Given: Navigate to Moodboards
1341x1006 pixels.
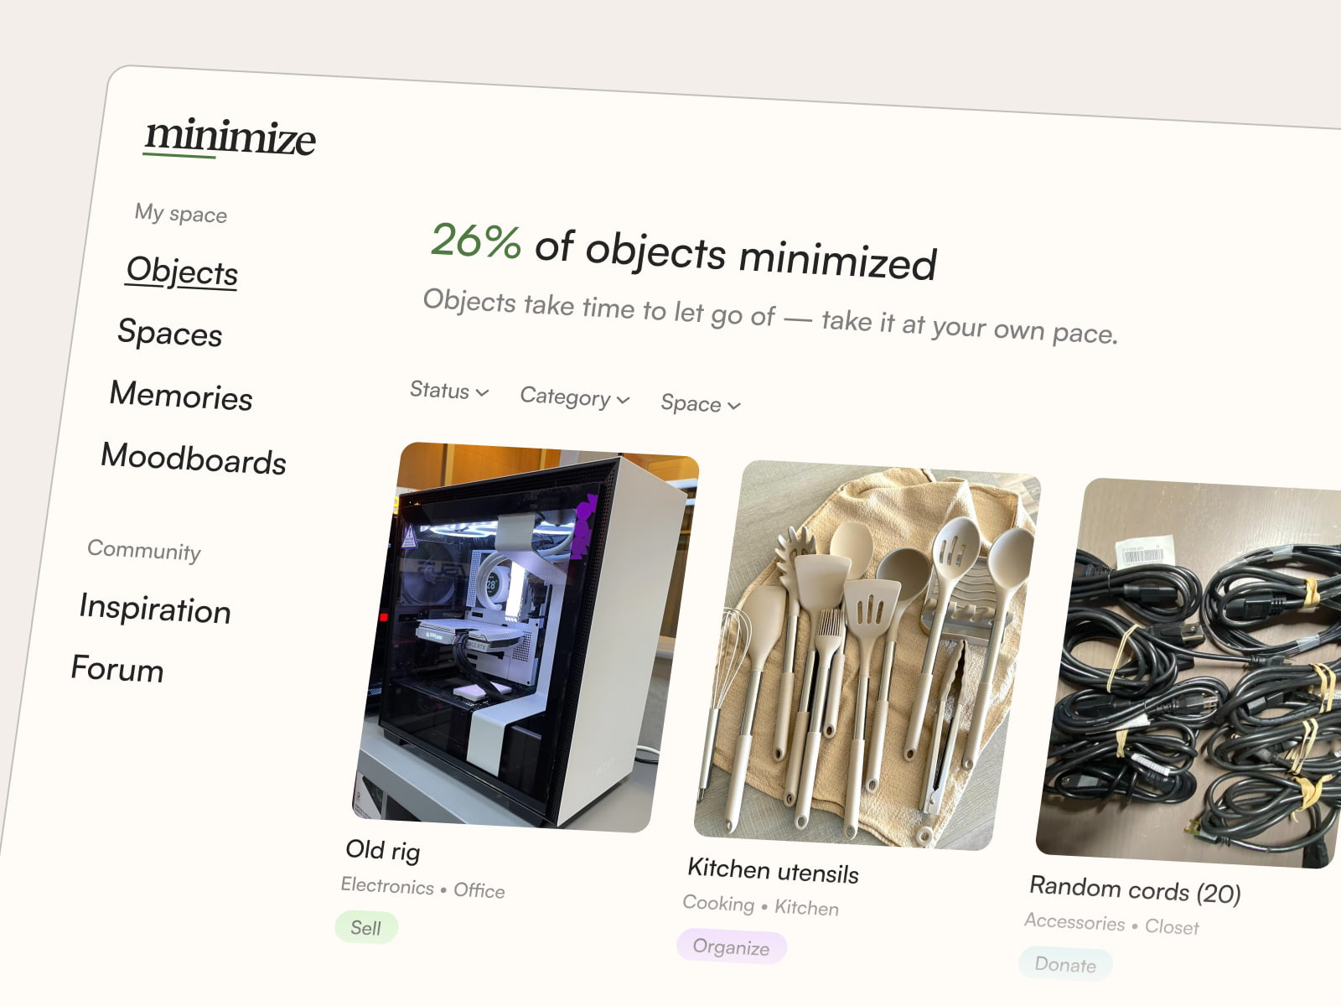Looking at the screenshot, I should 193,462.
